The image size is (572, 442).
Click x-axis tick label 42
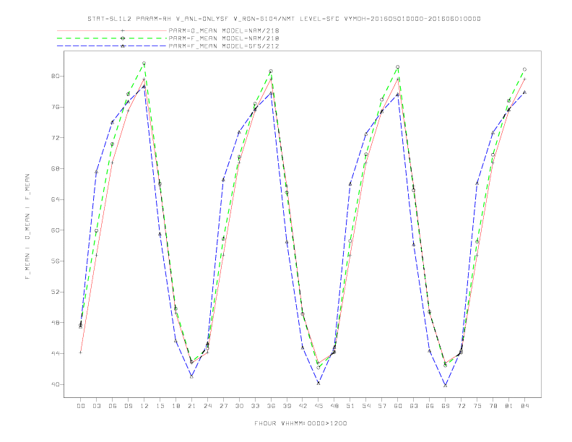(303, 406)
